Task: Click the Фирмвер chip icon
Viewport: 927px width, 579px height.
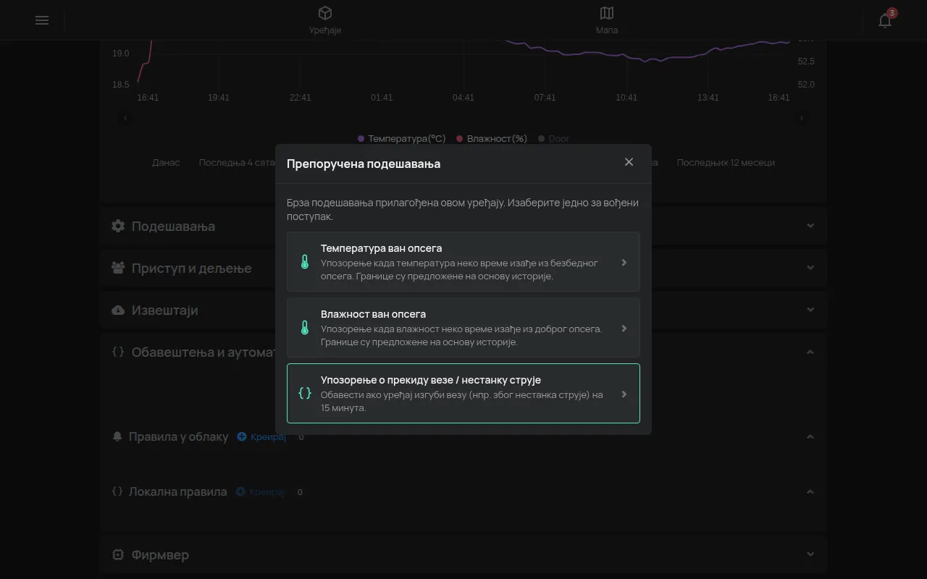Action: pyautogui.click(x=118, y=554)
